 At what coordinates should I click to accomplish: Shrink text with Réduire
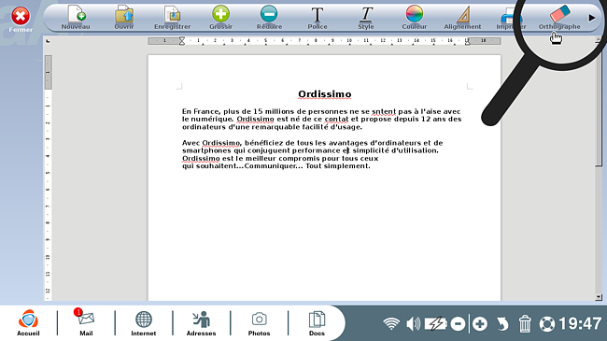point(269,18)
